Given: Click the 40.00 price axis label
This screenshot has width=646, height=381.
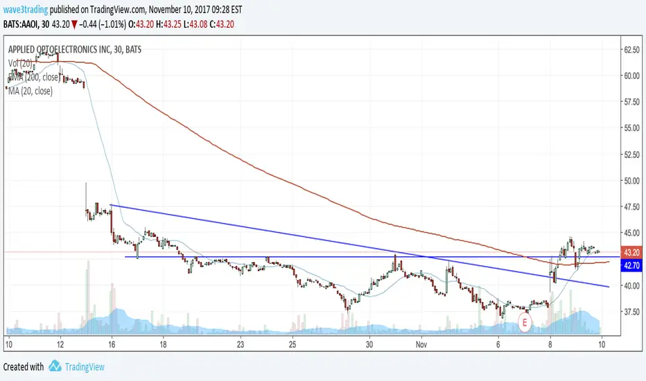Looking at the screenshot, I should click(632, 285).
